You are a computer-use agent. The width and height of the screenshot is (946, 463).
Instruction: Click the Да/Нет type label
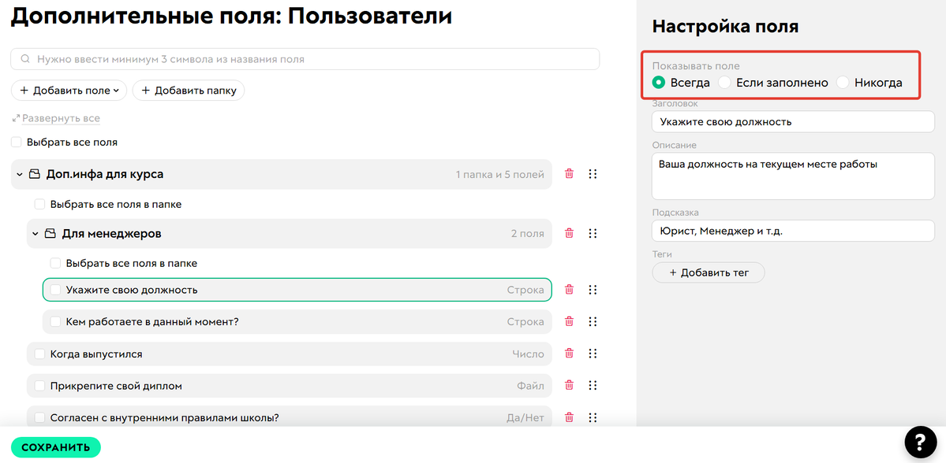pos(525,417)
